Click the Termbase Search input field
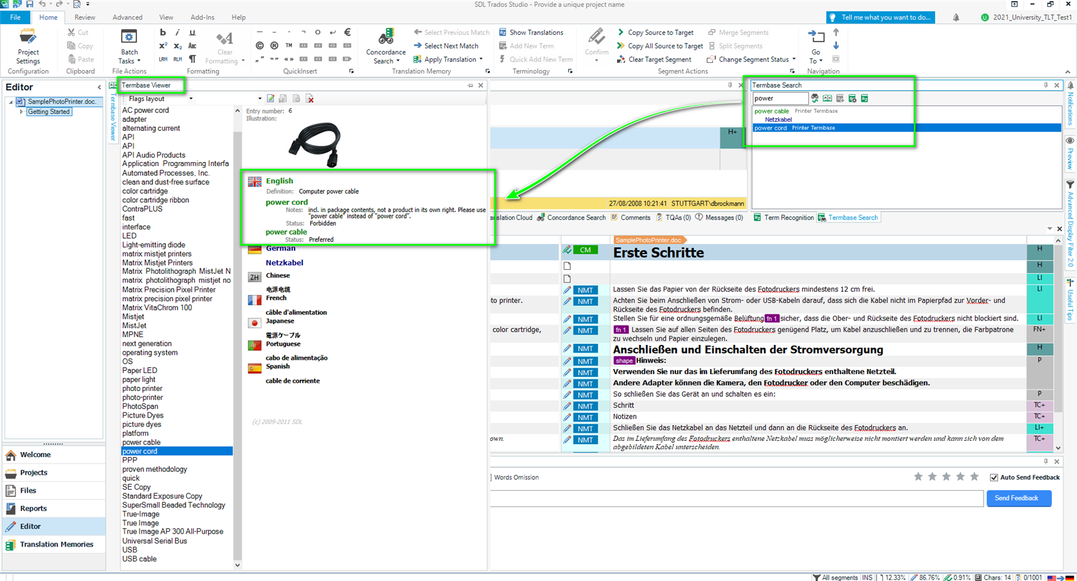Screen dimensions: 1077x581 coord(780,99)
